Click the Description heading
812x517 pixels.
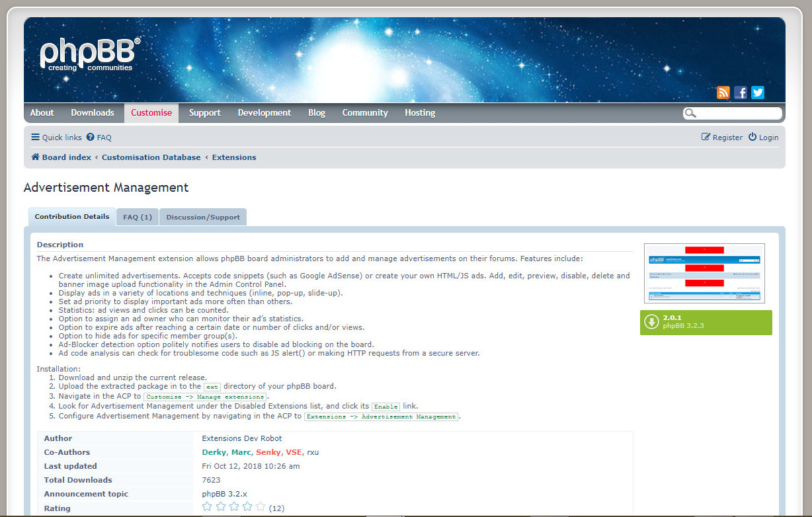[x=60, y=245]
